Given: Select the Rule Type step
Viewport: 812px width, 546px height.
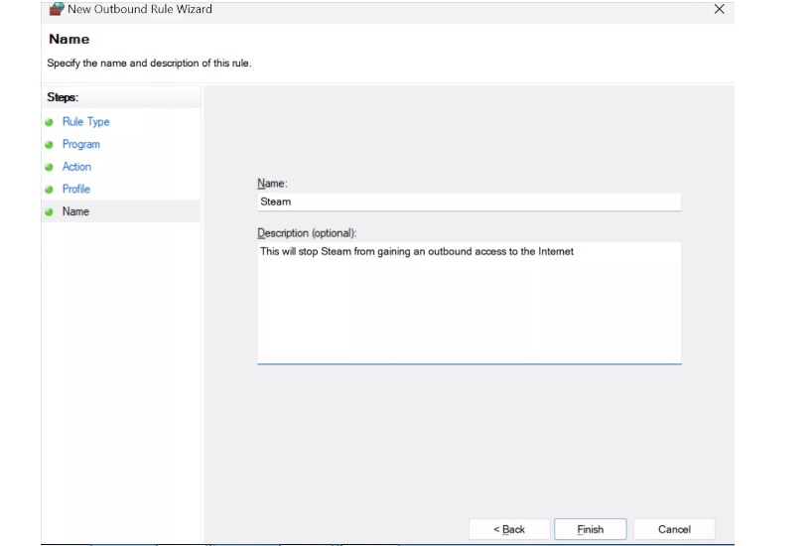Looking at the screenshot, I should 86,122.
